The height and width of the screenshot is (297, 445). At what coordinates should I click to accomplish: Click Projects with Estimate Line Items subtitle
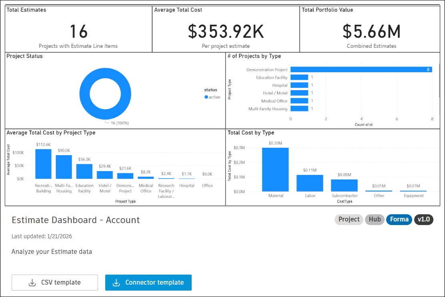click(x=78, y=46)
